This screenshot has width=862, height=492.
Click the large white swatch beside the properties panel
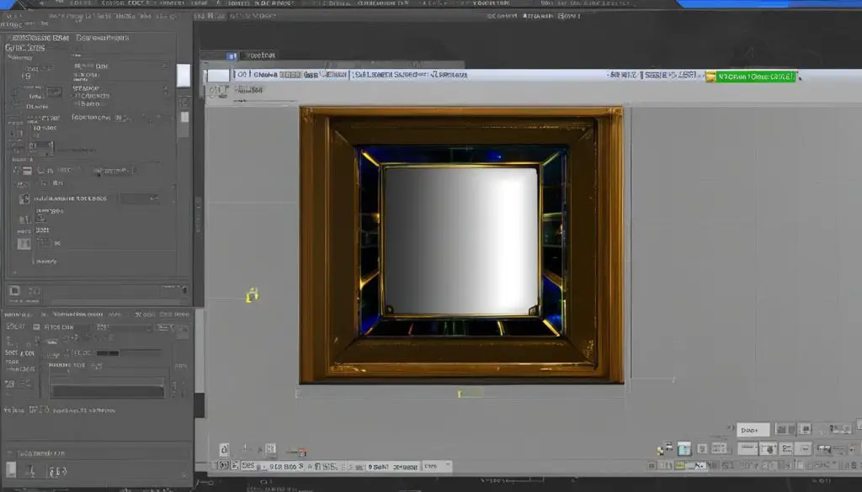(x=183, y=75)
